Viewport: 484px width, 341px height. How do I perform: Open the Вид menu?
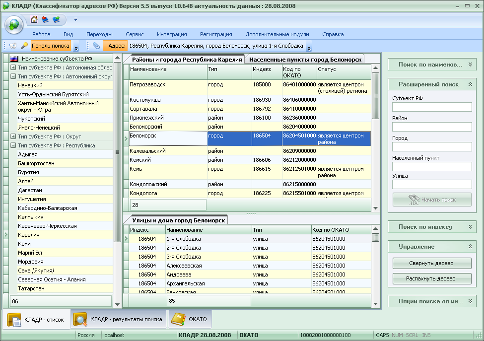[68, 34]
